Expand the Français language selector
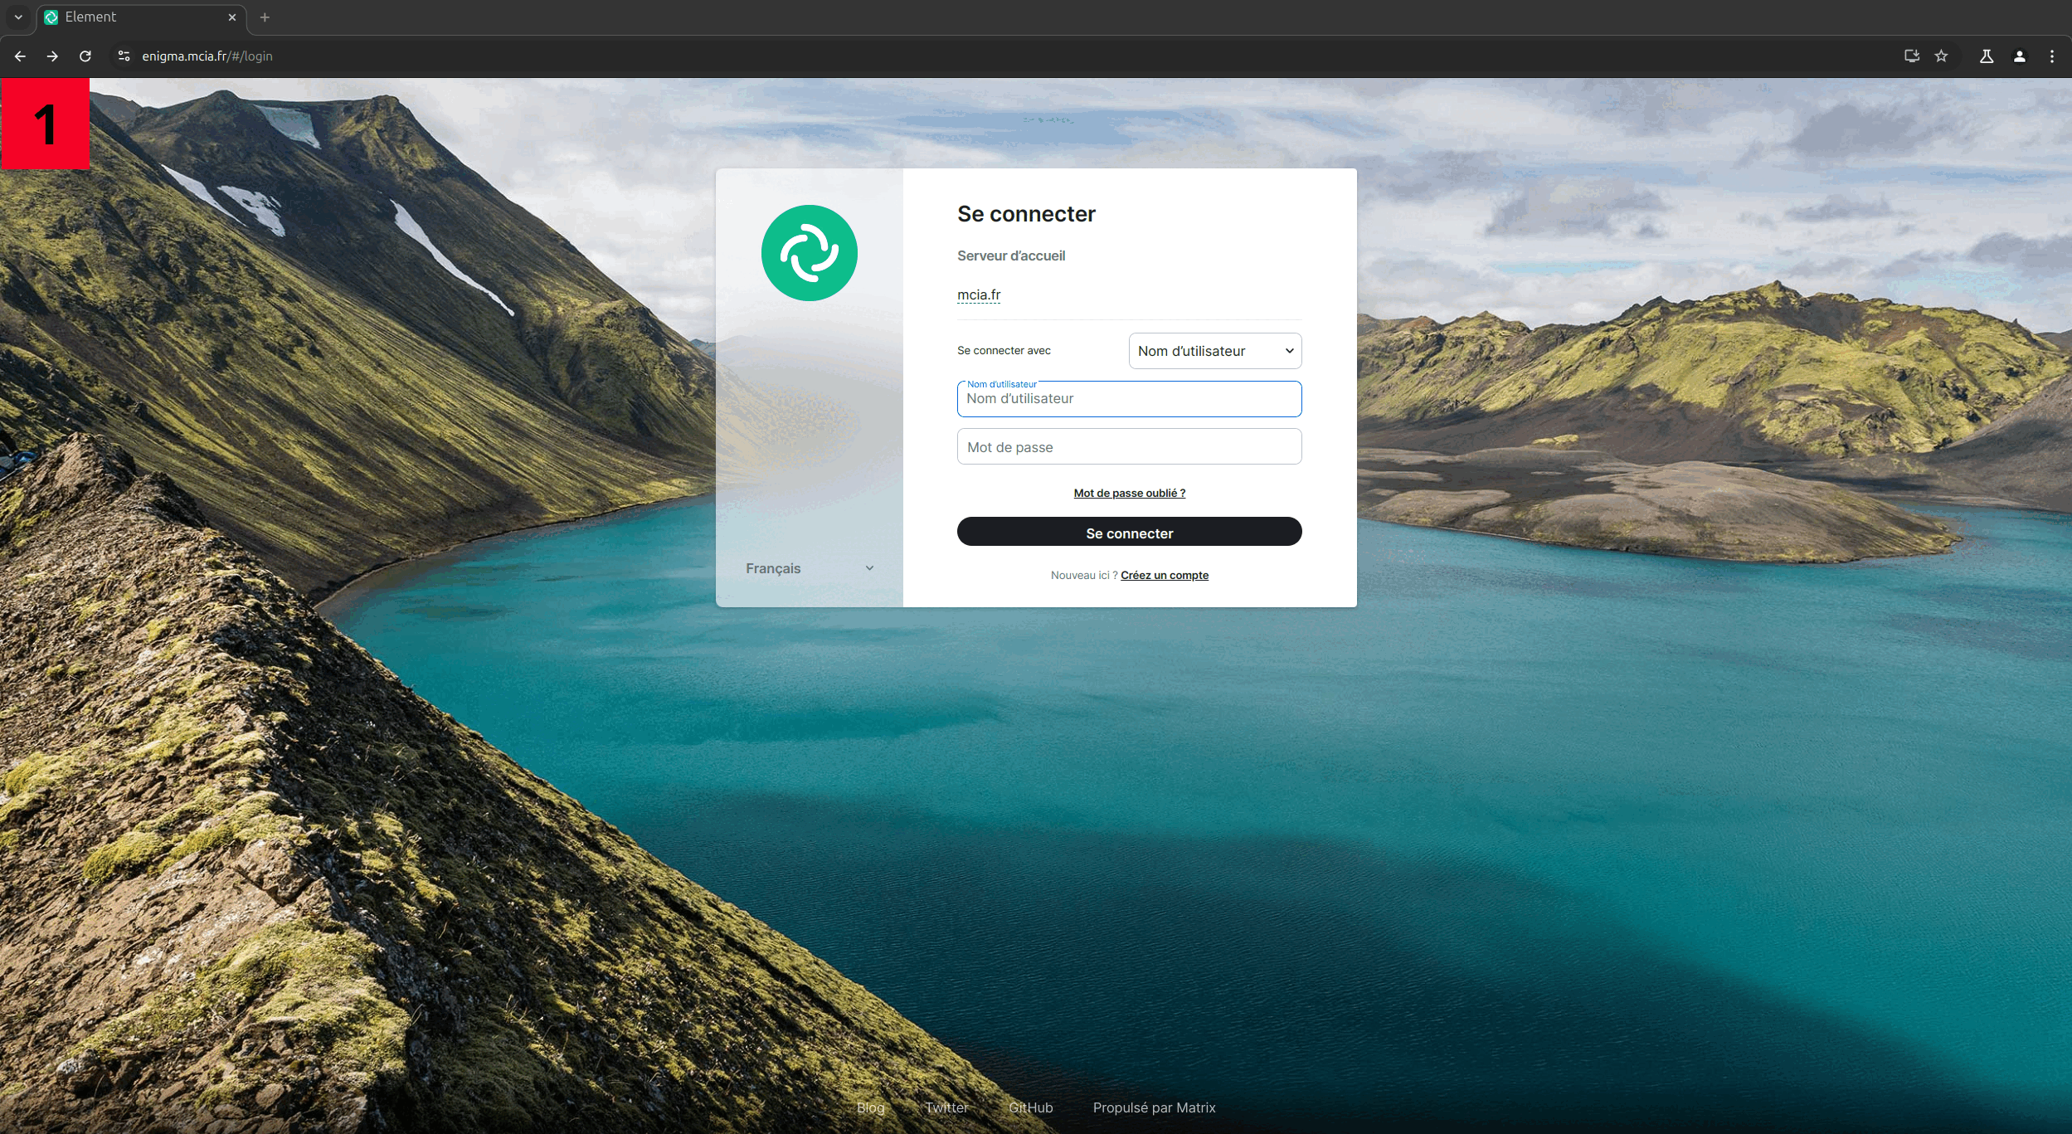 pyautogui.click(x=809, y=568)
